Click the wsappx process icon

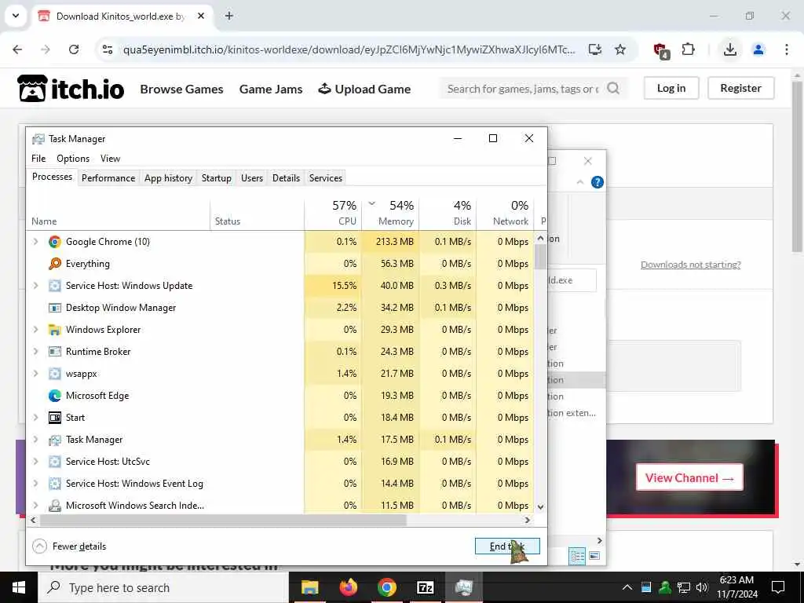coord(55,374)
